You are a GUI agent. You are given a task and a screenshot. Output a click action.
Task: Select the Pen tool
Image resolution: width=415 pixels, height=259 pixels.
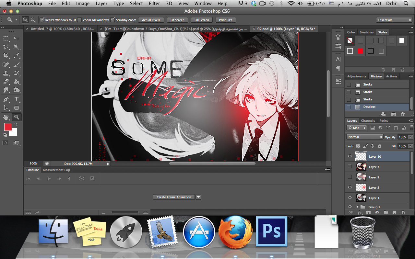coord(6,99)
